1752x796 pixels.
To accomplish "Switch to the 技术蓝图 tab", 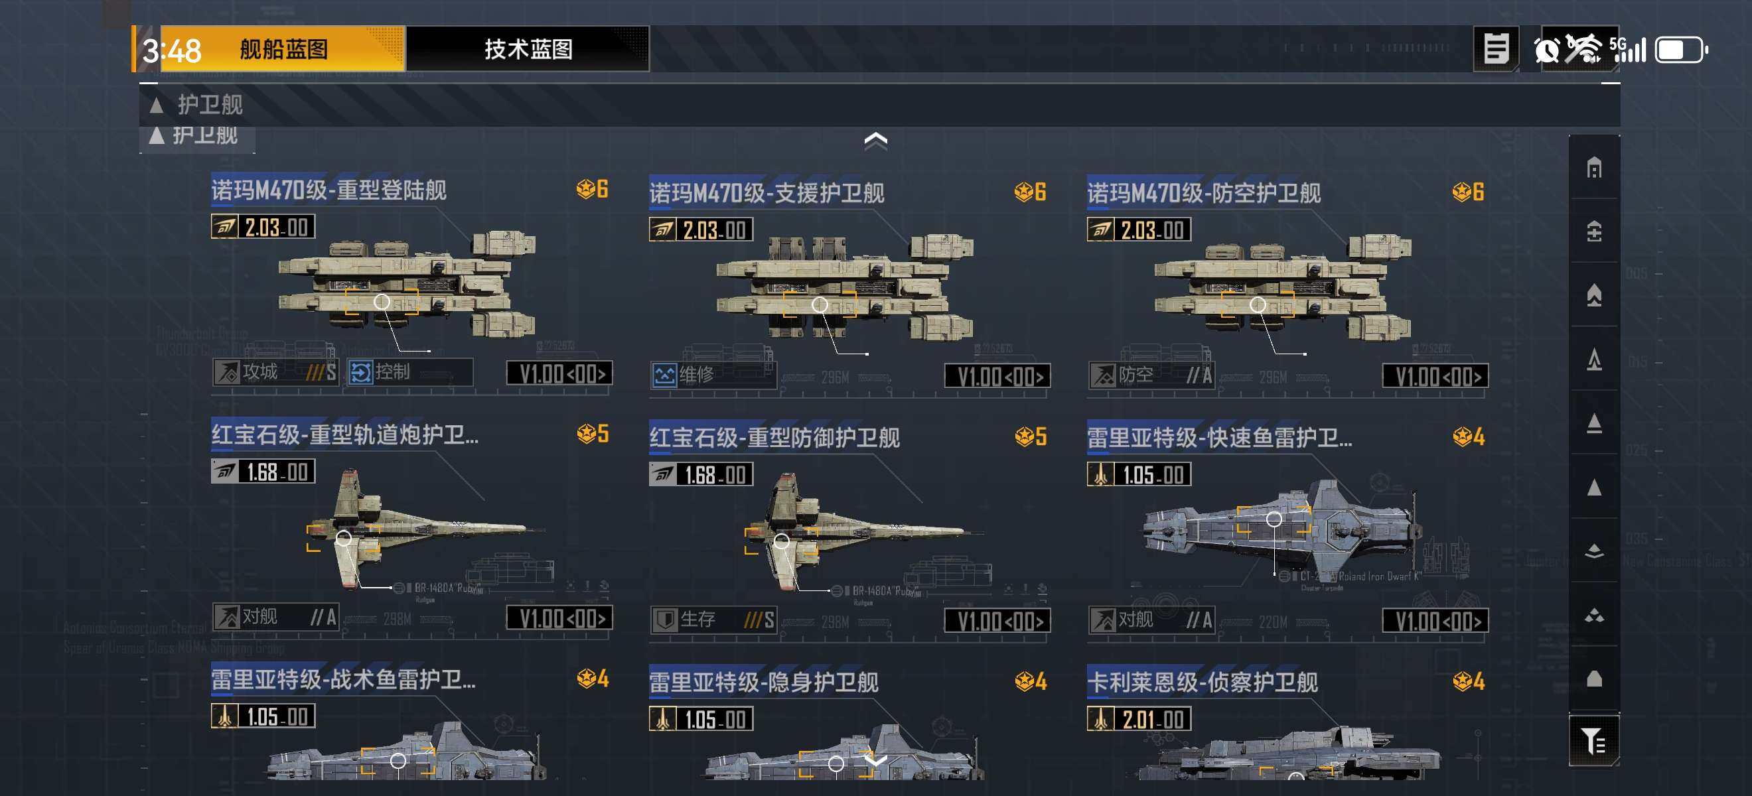I will point(528,49).
